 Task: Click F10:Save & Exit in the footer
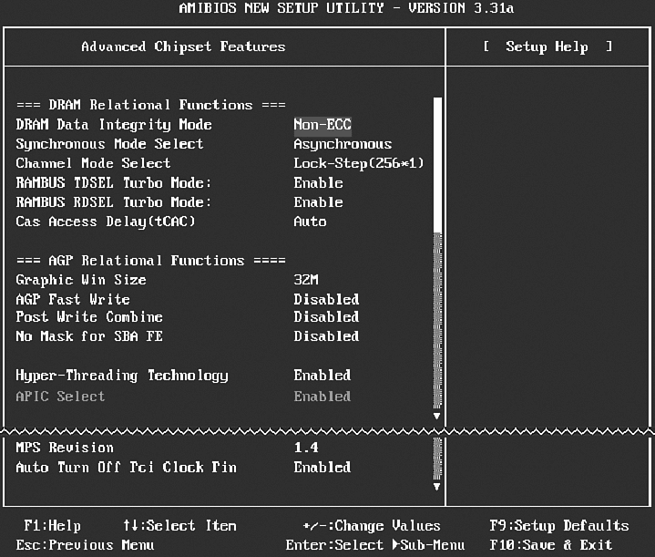[550, 545]
